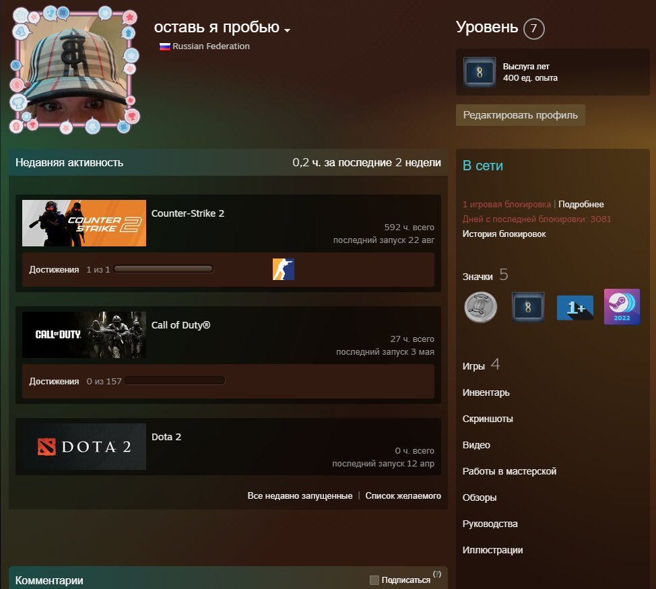
Task: Open the Игры 4 games link
Action: [x=481, y=365]
